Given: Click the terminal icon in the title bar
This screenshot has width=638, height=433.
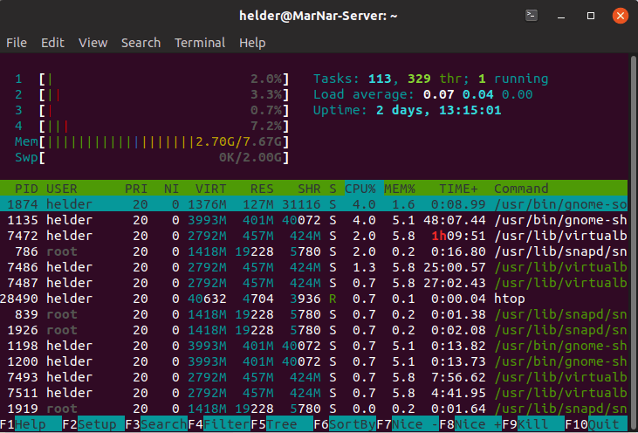Looking at the screenshot, I should click(x=532, y=16).
